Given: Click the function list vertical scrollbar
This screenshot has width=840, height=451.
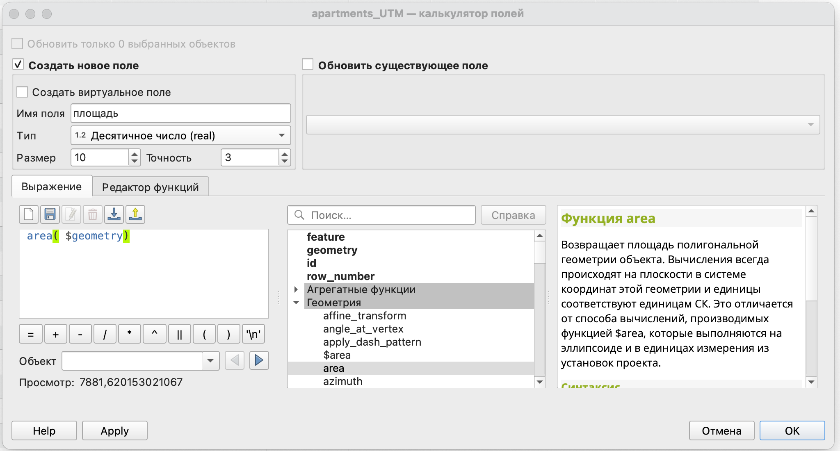Looking at the screenshot, I should click(x=540, y=312).
